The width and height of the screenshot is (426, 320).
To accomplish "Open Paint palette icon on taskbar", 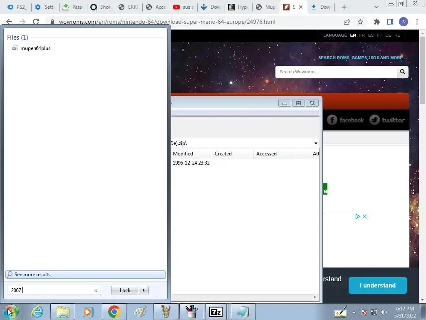I will [x=140, y=312].
